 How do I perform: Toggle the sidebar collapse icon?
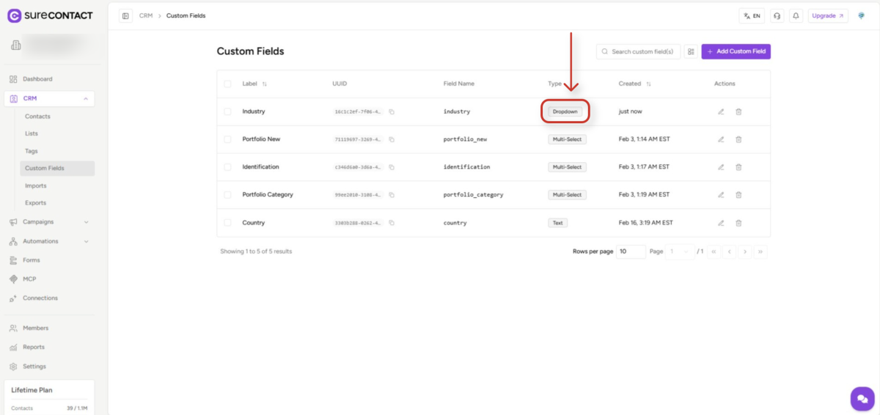(125, 15)
